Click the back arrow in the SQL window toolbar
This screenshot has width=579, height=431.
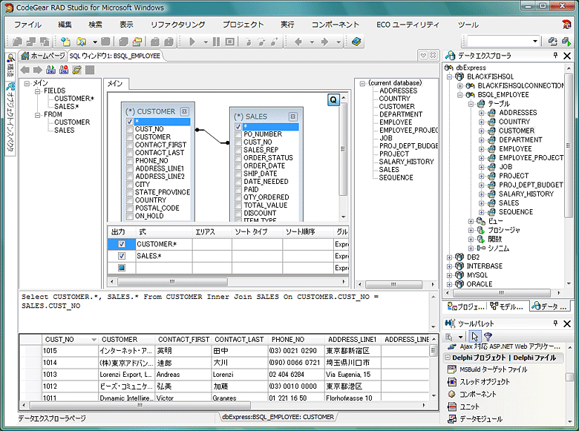[24, 70]
